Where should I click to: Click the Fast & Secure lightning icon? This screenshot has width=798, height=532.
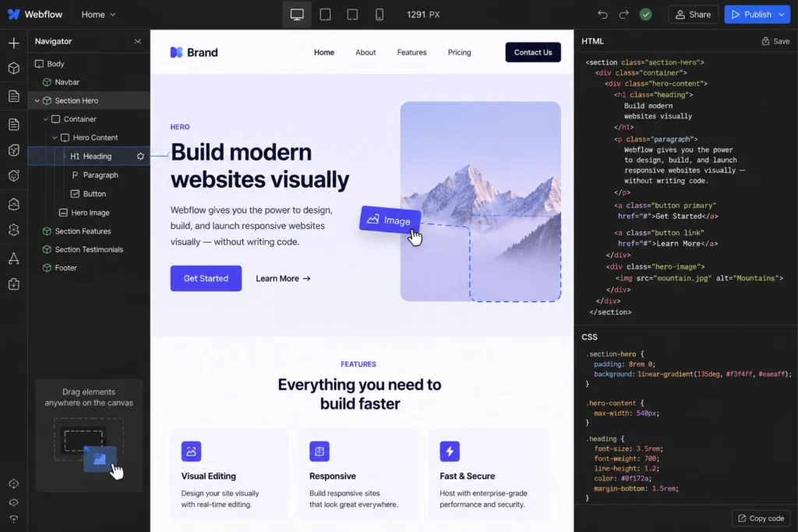(450, 451)
